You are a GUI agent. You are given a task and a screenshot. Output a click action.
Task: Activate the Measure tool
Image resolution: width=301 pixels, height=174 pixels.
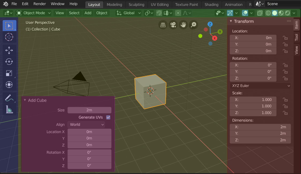point(9,109)
